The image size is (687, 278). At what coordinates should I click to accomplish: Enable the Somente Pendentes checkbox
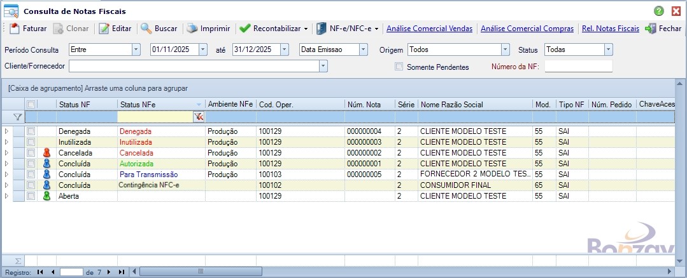coord(399,67)
